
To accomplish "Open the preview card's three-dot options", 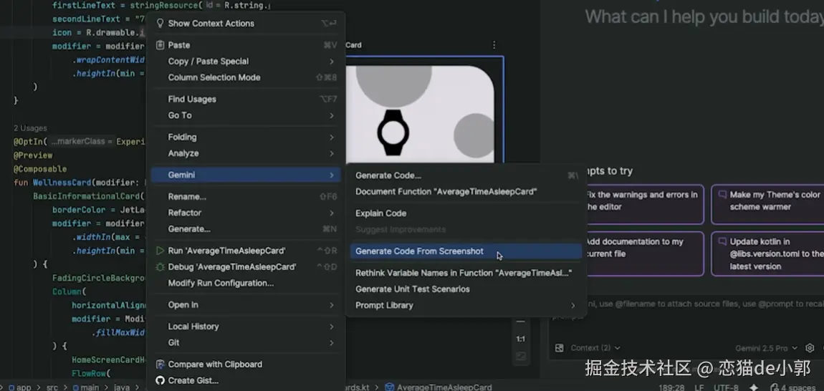I will pyautogui.click(x=494, y=45).
